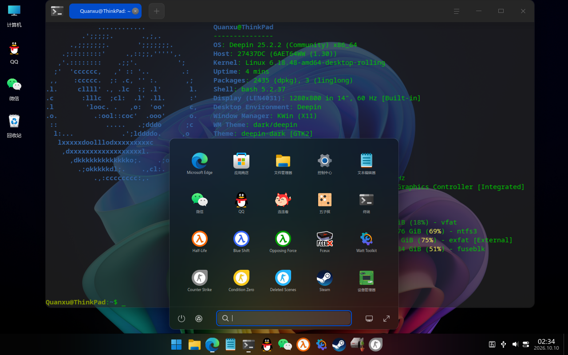This screenshot has width=568, height=355.
Task: Open the volume control in system tray
Action: coord(515,344)
